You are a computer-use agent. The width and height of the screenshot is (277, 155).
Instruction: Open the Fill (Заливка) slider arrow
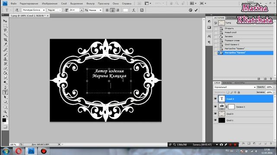pos(274,92)
